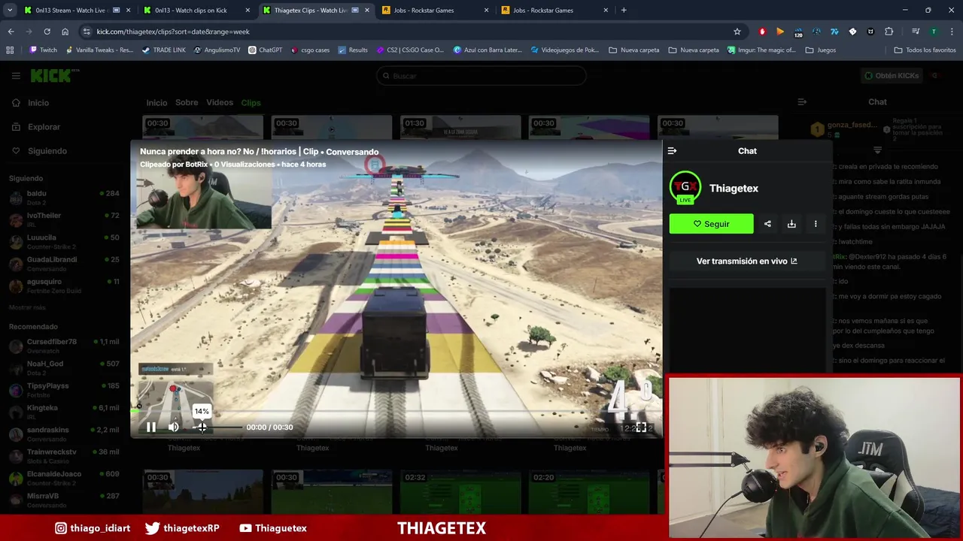Go back with browser back arrow

click(11, 32)
